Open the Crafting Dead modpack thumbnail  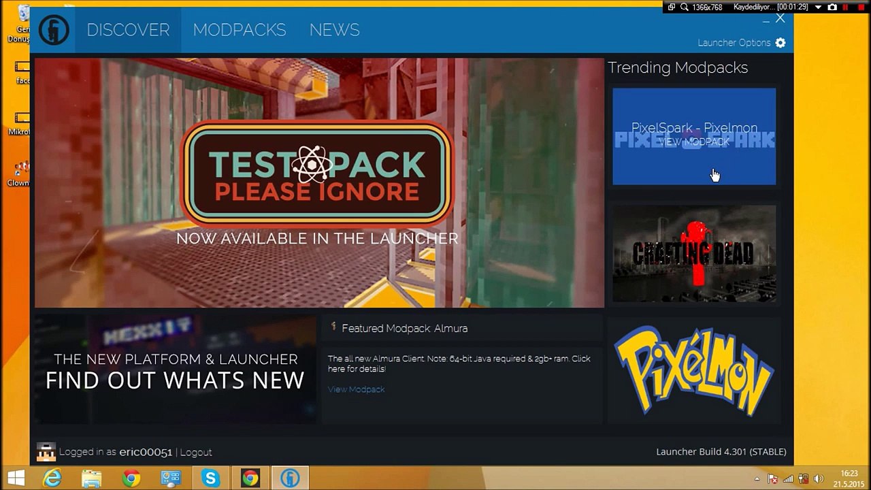point(694,253)
